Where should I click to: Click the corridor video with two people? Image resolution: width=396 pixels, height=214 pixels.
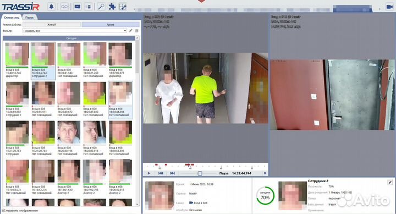click(x=205, y=88)
